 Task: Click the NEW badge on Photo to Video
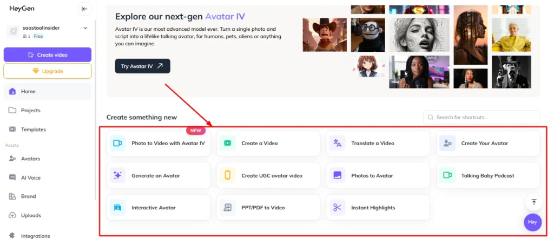click(196, 131)
